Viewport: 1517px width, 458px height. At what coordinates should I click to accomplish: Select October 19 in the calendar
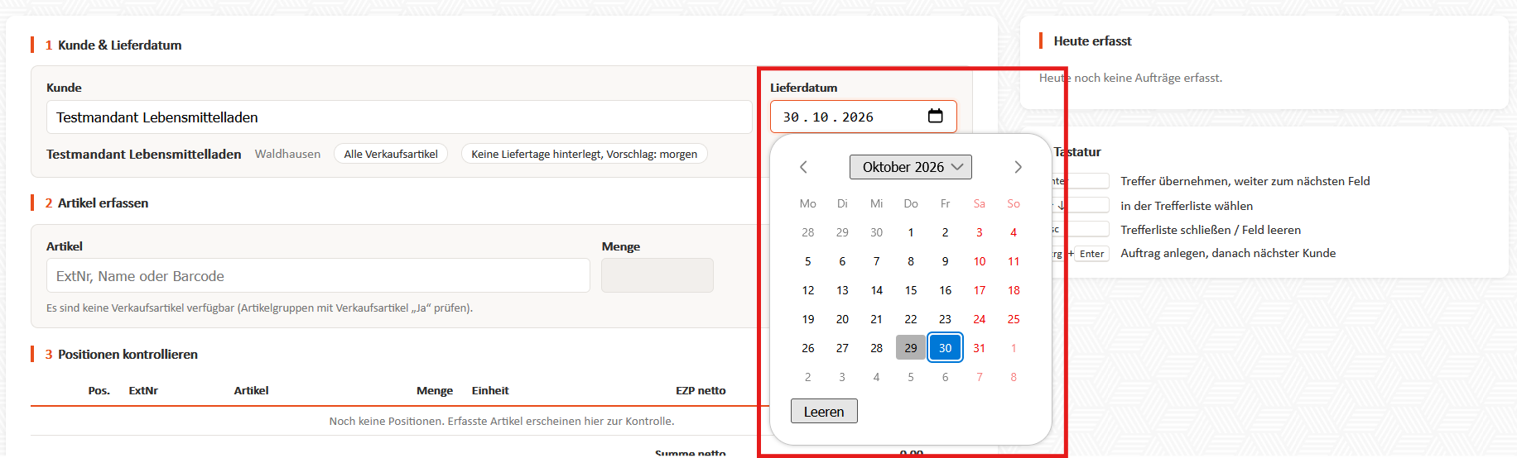click(808, 319)
